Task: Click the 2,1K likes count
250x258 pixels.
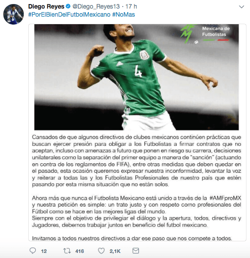Action: click(115, 251)
